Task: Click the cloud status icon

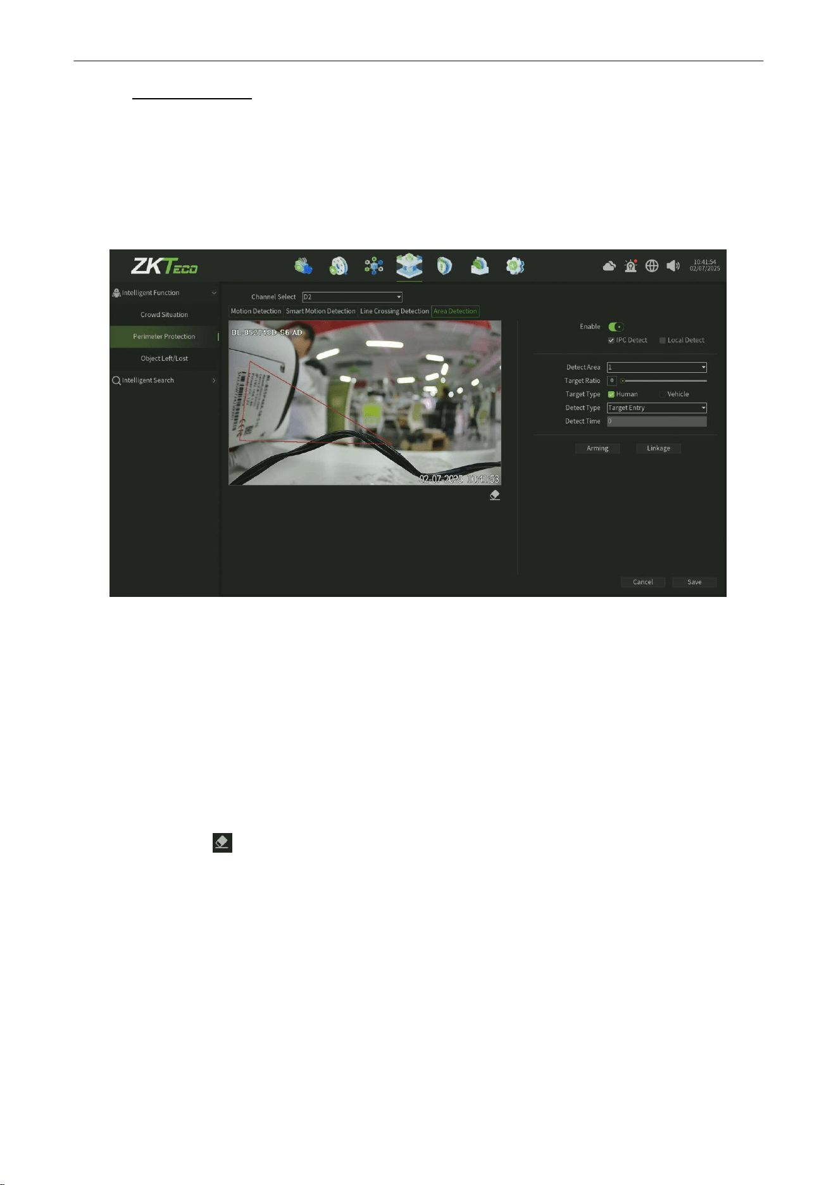Action: click(x=610, y=266)
